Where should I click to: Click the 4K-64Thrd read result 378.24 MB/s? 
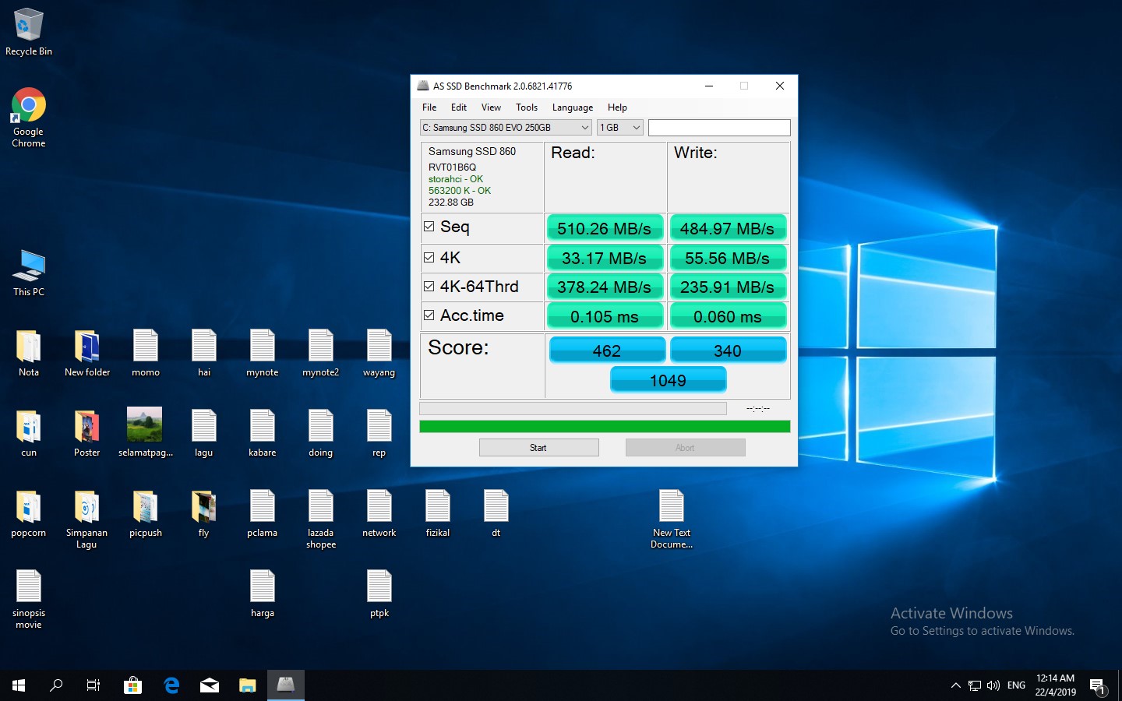(x=605, y=287)
